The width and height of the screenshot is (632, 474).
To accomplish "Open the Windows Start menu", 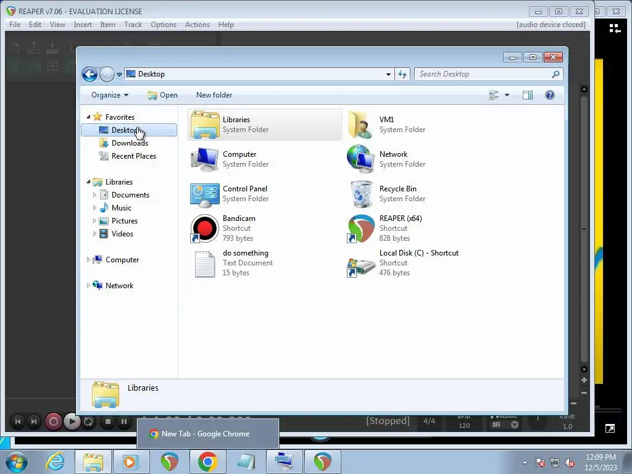I will (16, 461).
